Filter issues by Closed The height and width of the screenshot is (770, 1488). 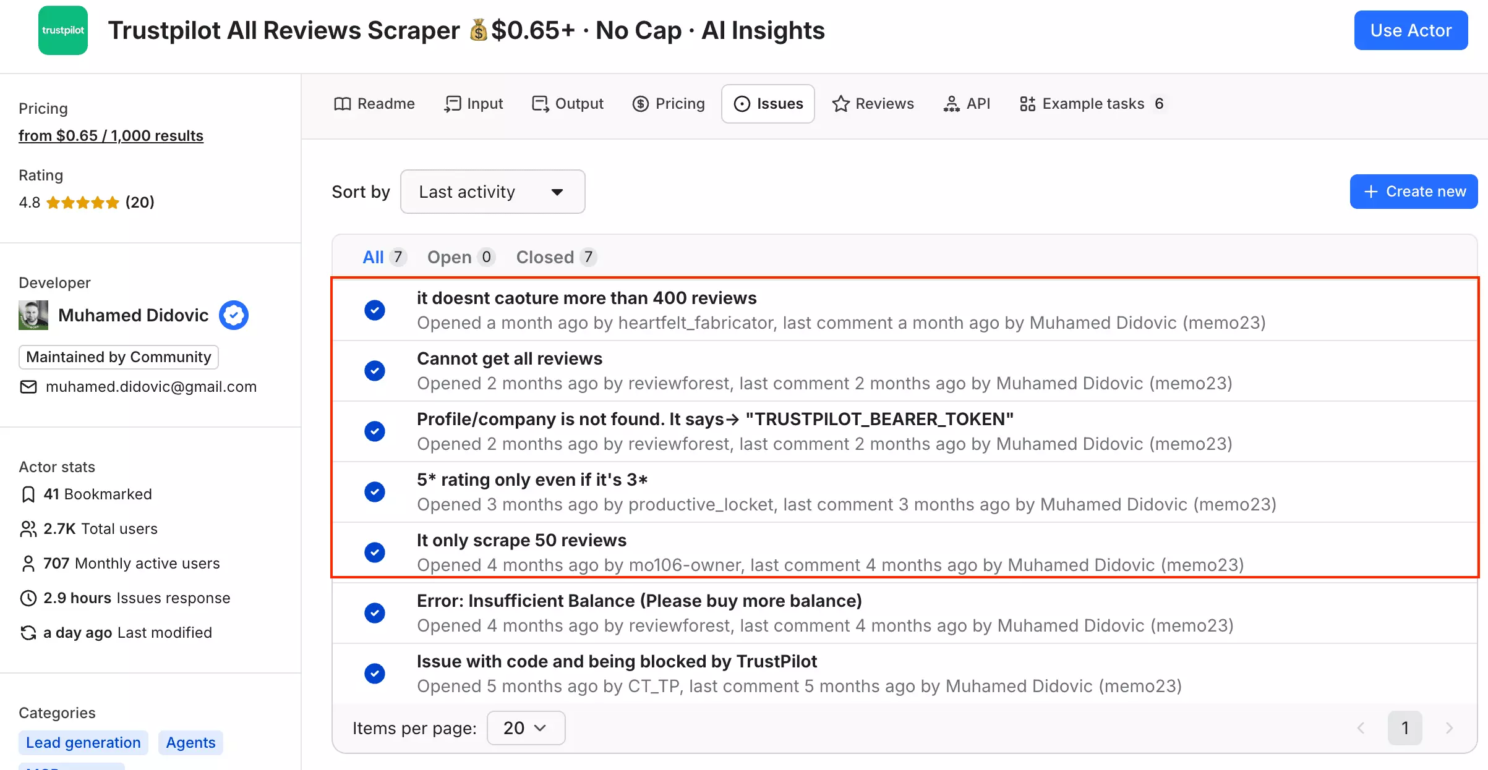pos(556,257)
